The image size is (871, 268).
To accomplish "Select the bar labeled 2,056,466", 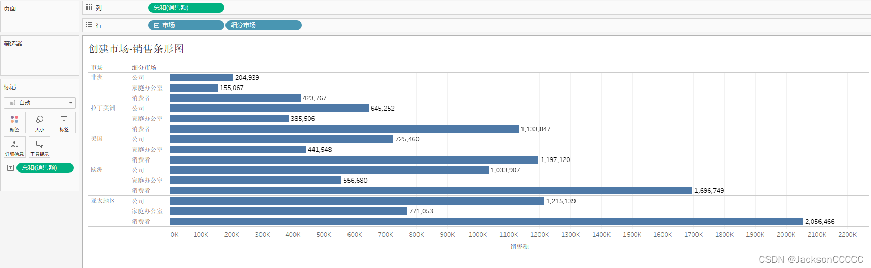I will point(486,221).
